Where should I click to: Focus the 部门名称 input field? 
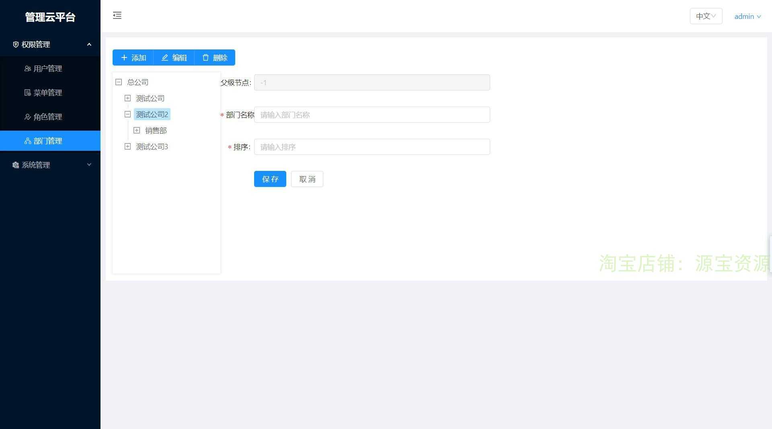[372, 115]
